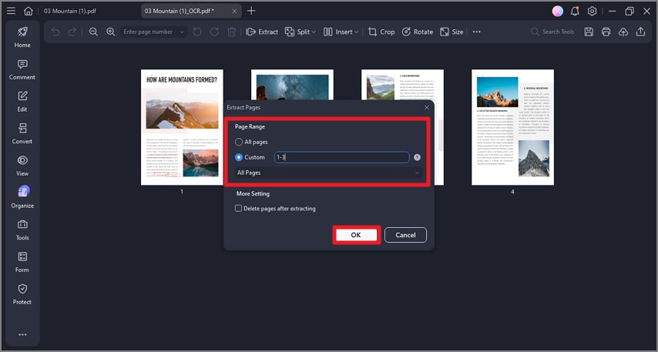Go to the home icon in title bar
The image size is (658, 352).
(28, 11)
